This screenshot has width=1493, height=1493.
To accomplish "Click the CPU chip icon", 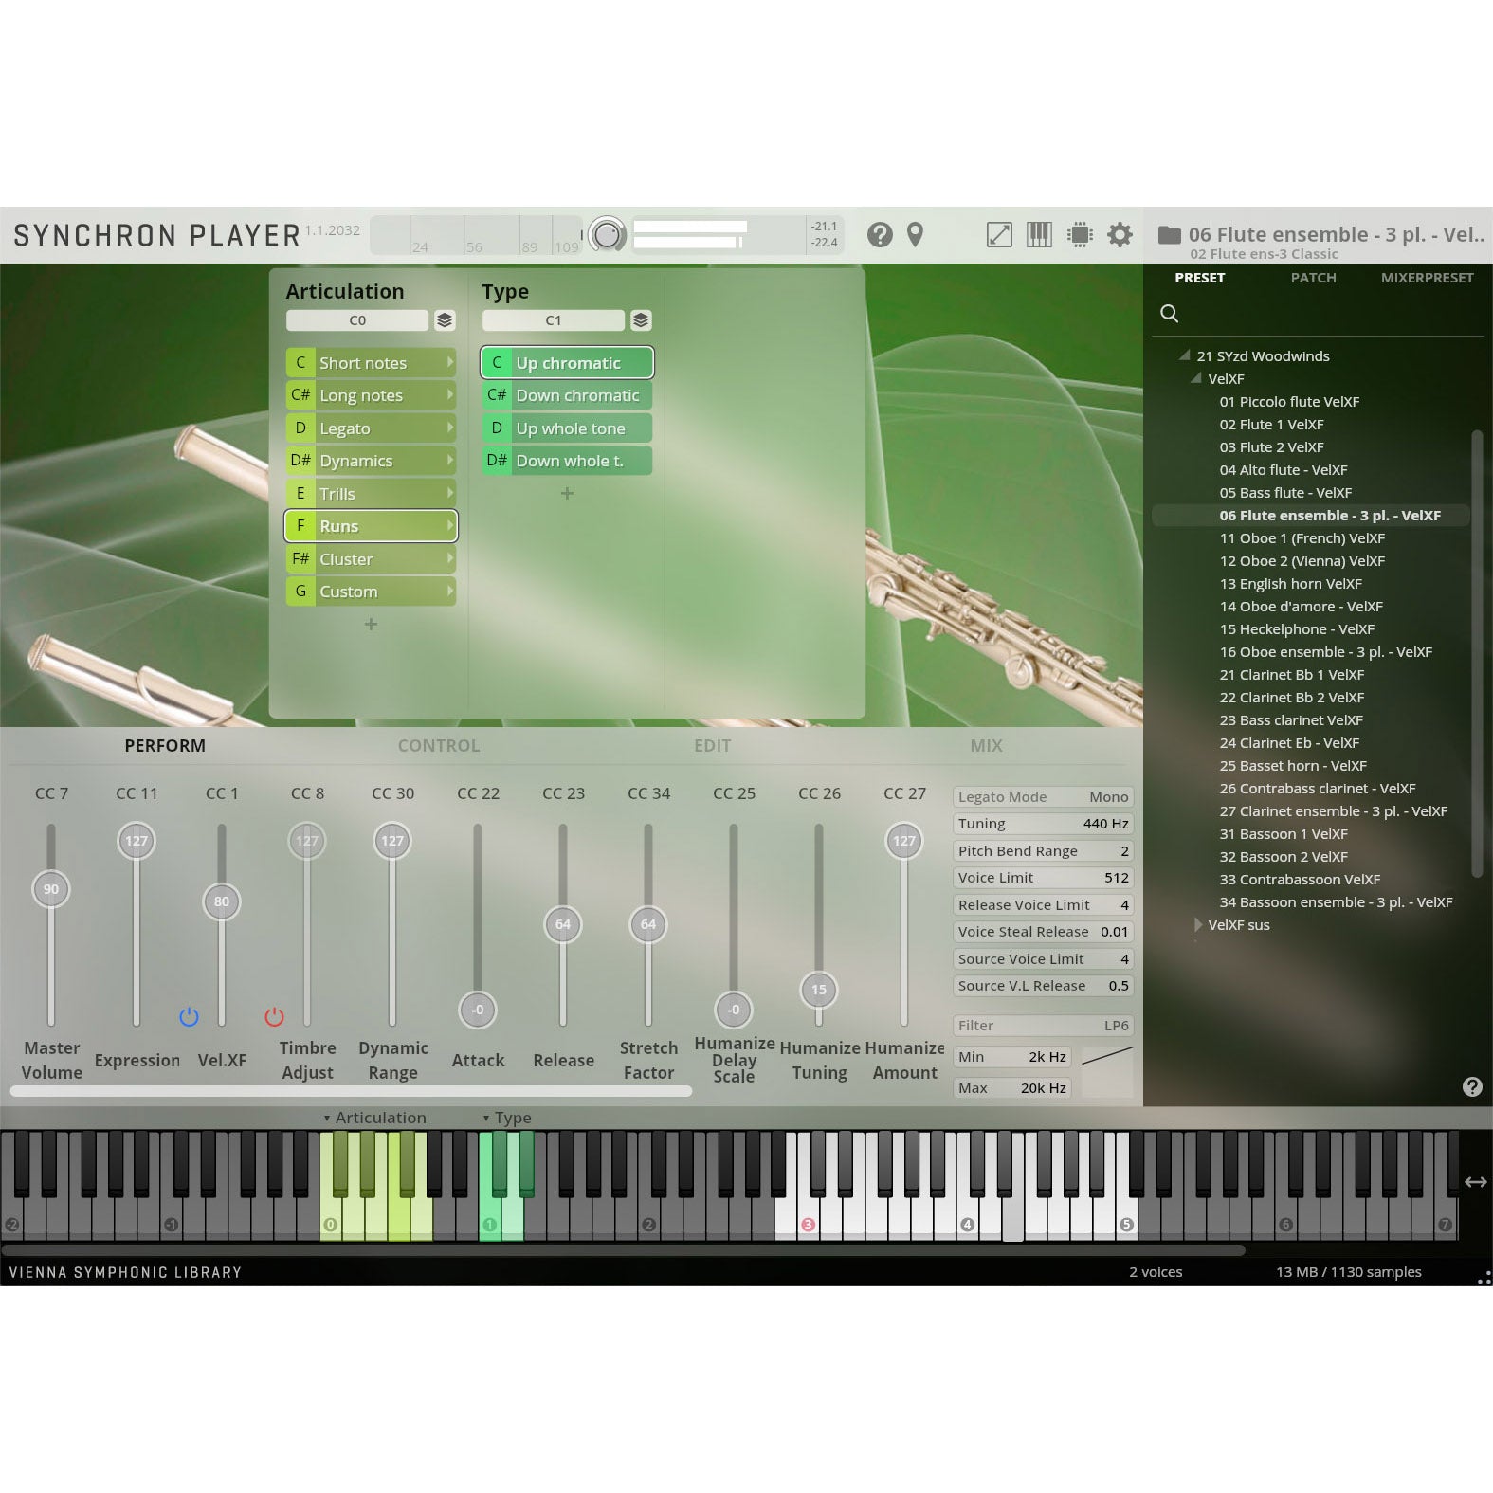I will (x=1080, y=234).
